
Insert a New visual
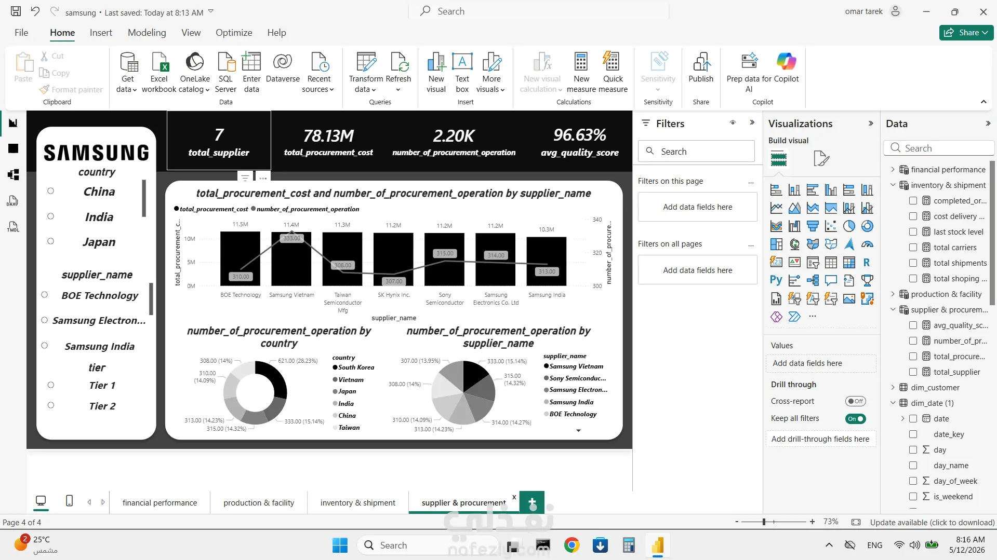pos(436,72)
